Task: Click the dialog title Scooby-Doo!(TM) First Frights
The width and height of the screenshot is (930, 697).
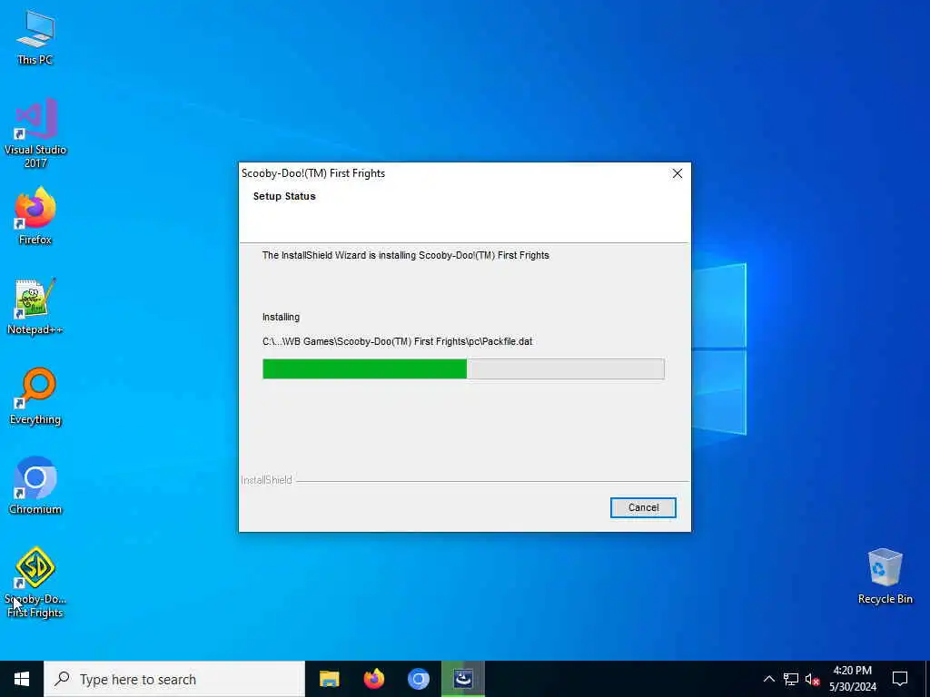Action: 313,173
